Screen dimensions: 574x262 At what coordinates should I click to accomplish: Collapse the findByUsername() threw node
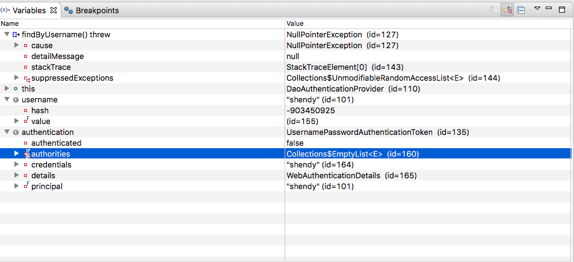pos(7,35)
